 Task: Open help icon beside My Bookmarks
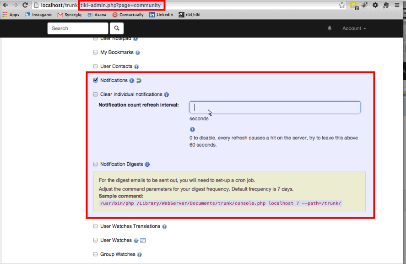[138, 53]
